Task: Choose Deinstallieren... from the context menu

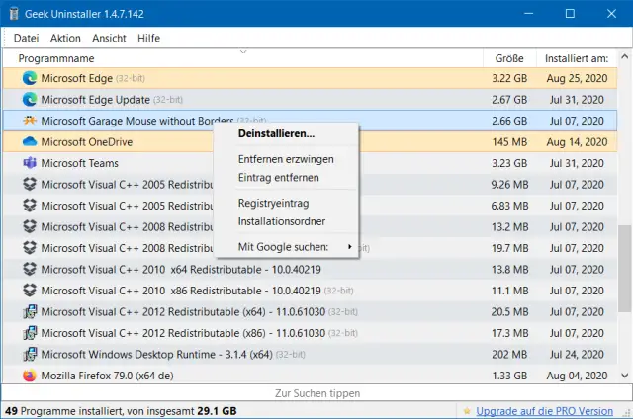Action: click(x=276, y=133)
